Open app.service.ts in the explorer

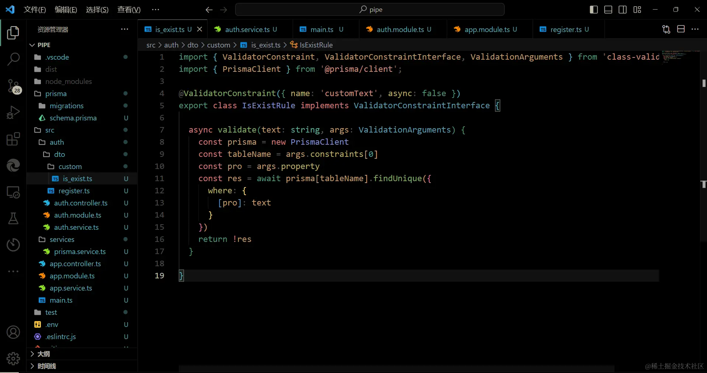pos(82,288)
